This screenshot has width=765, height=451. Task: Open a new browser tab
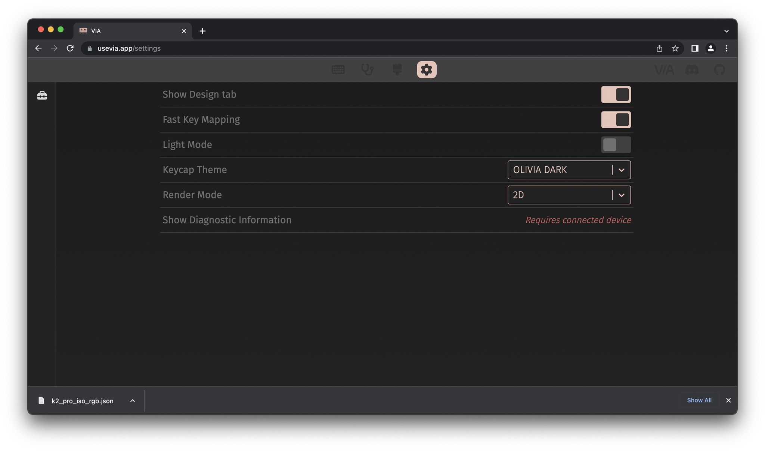(x=202, y=31)
